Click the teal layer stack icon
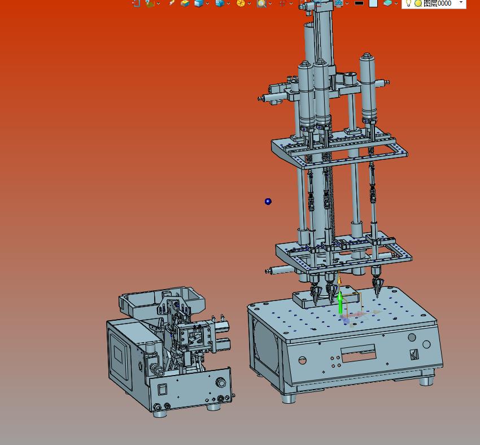This screenshot has height=445, width=480. click(387, 3)
